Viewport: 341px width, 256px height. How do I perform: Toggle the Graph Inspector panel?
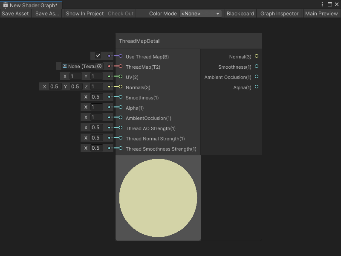(x=280, y=13)
